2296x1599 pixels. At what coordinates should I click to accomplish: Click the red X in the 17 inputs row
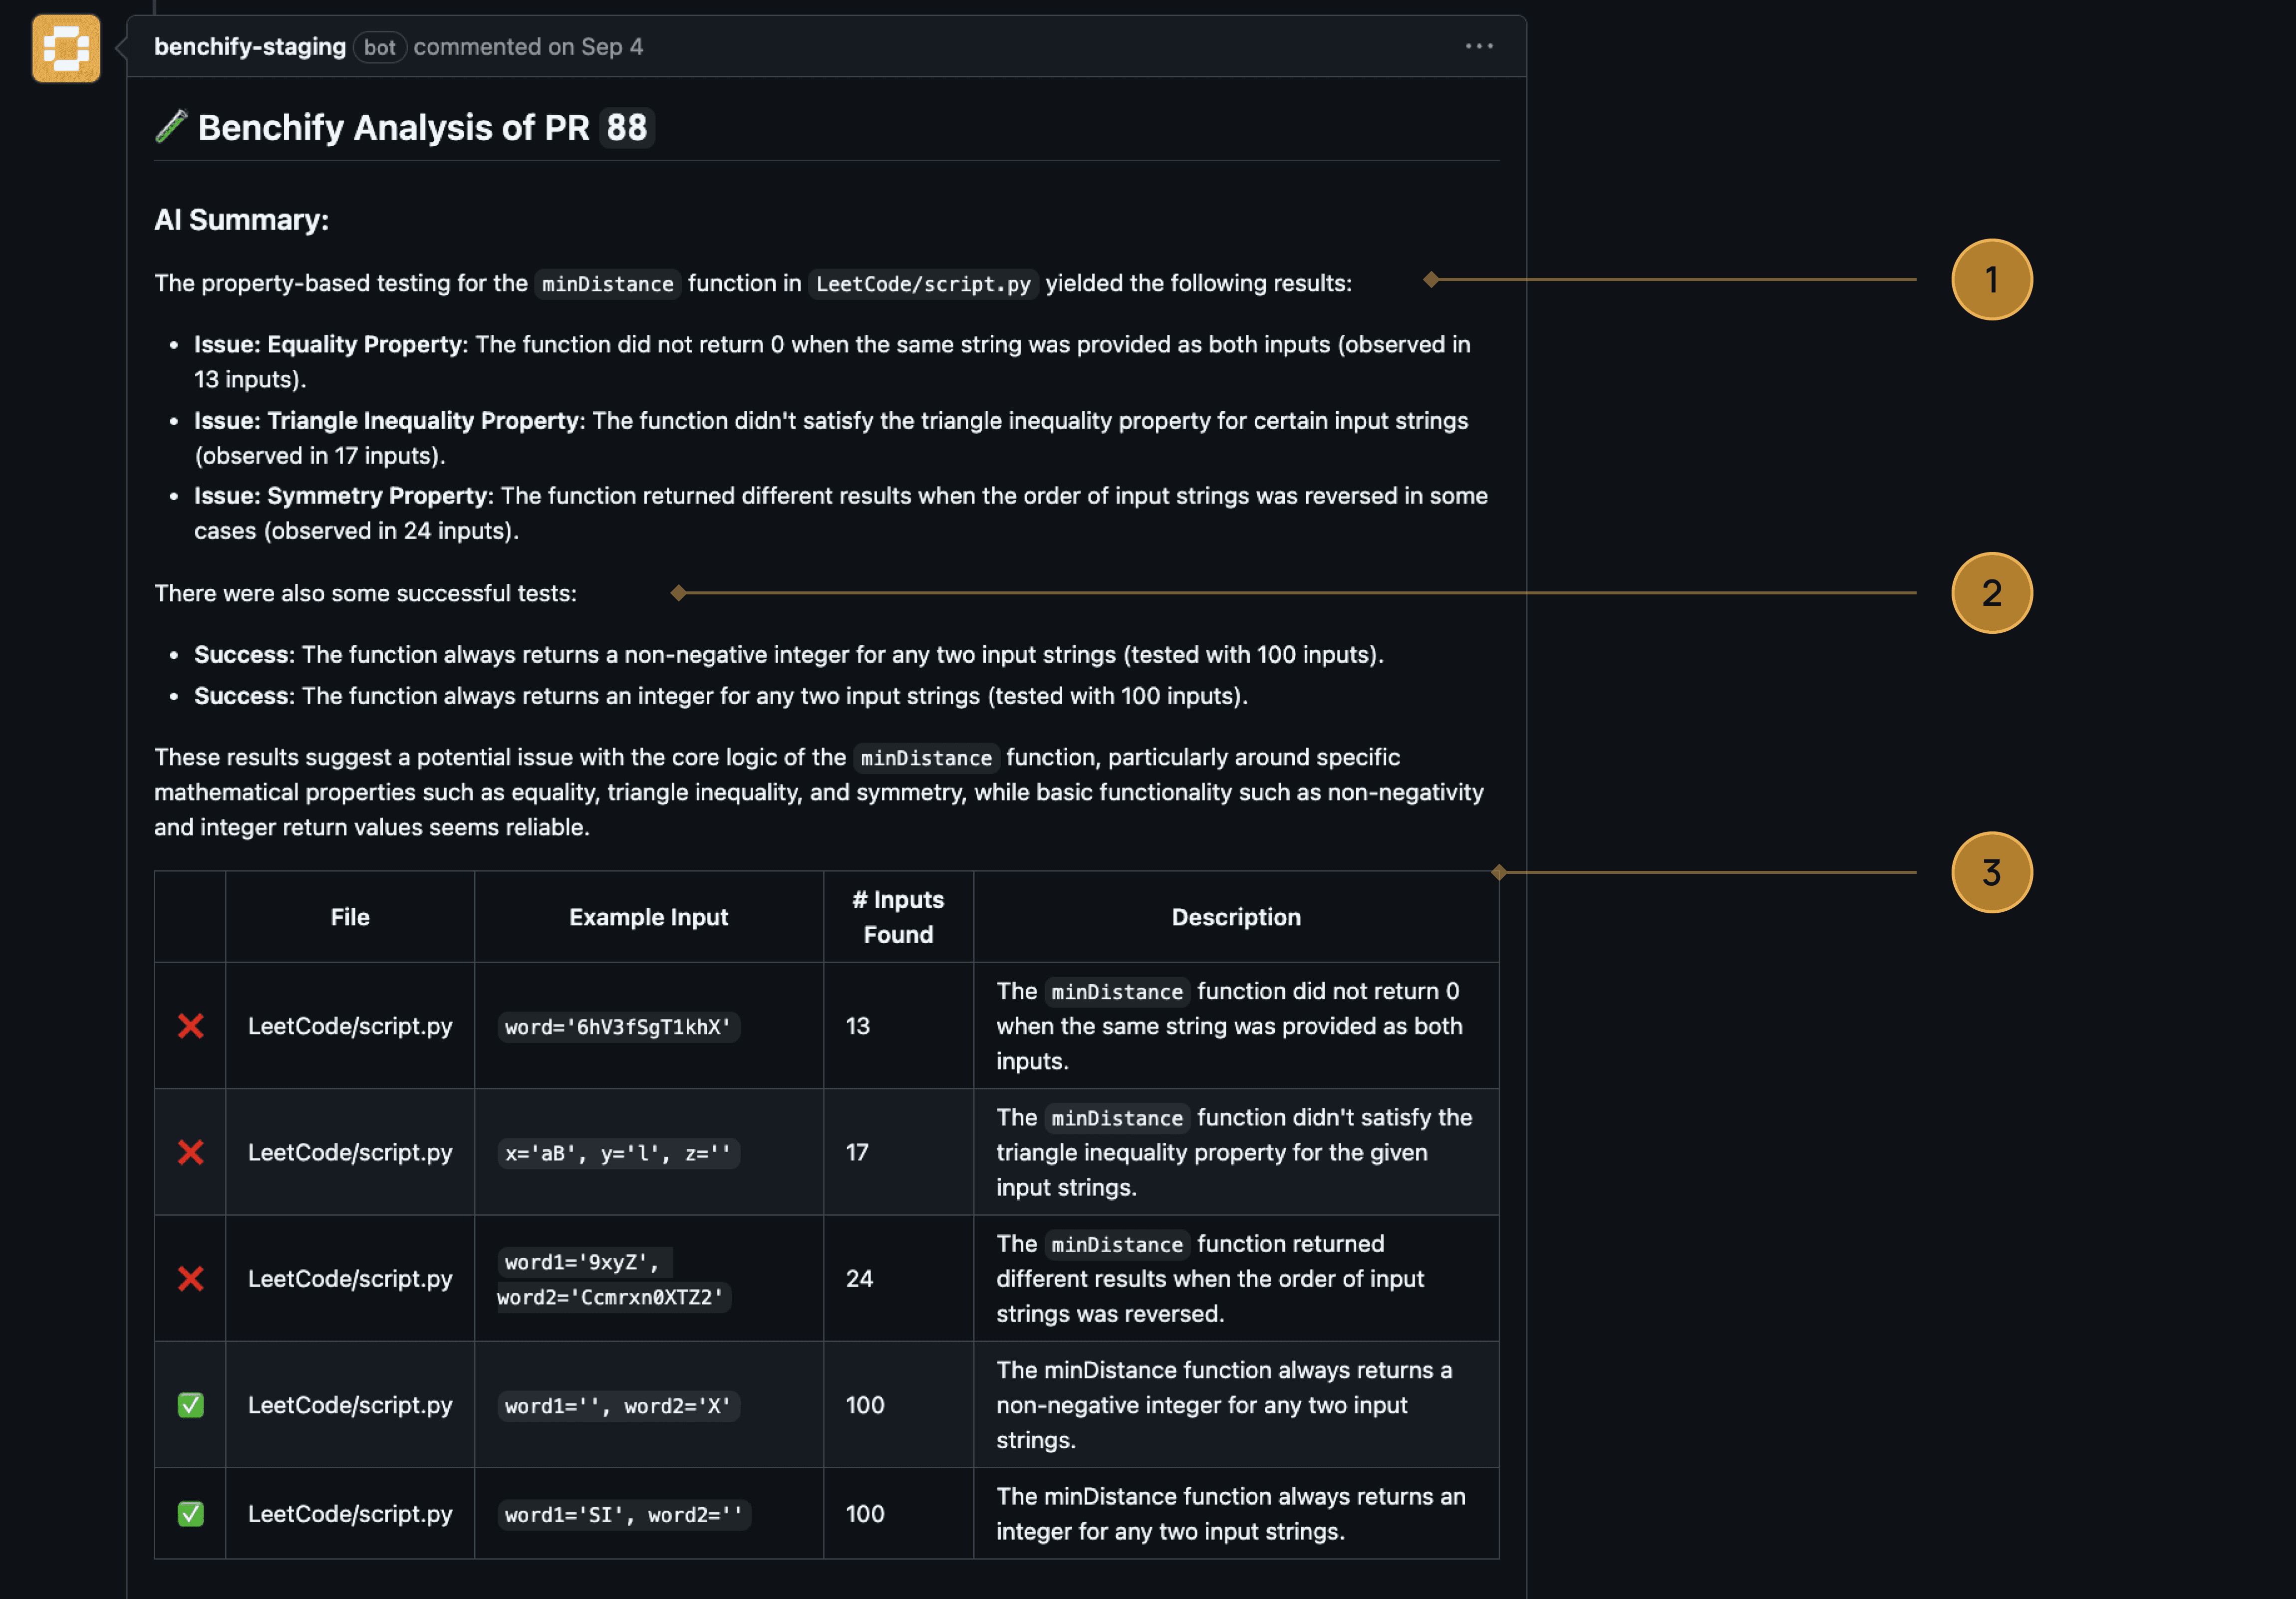coord(190,1152)
